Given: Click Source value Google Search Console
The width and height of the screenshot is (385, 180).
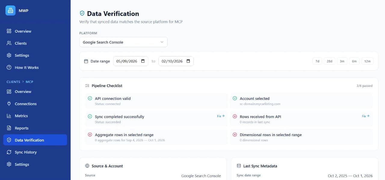Looking at the screenshot, I should tap(201, 176).
